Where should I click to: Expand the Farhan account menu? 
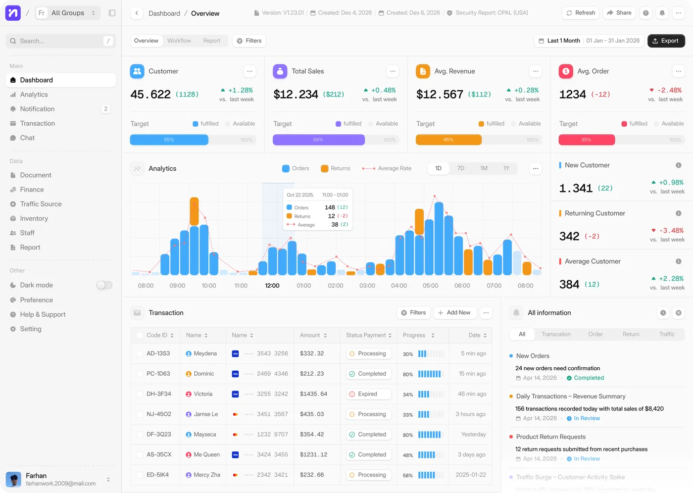[x=108, y=479]
